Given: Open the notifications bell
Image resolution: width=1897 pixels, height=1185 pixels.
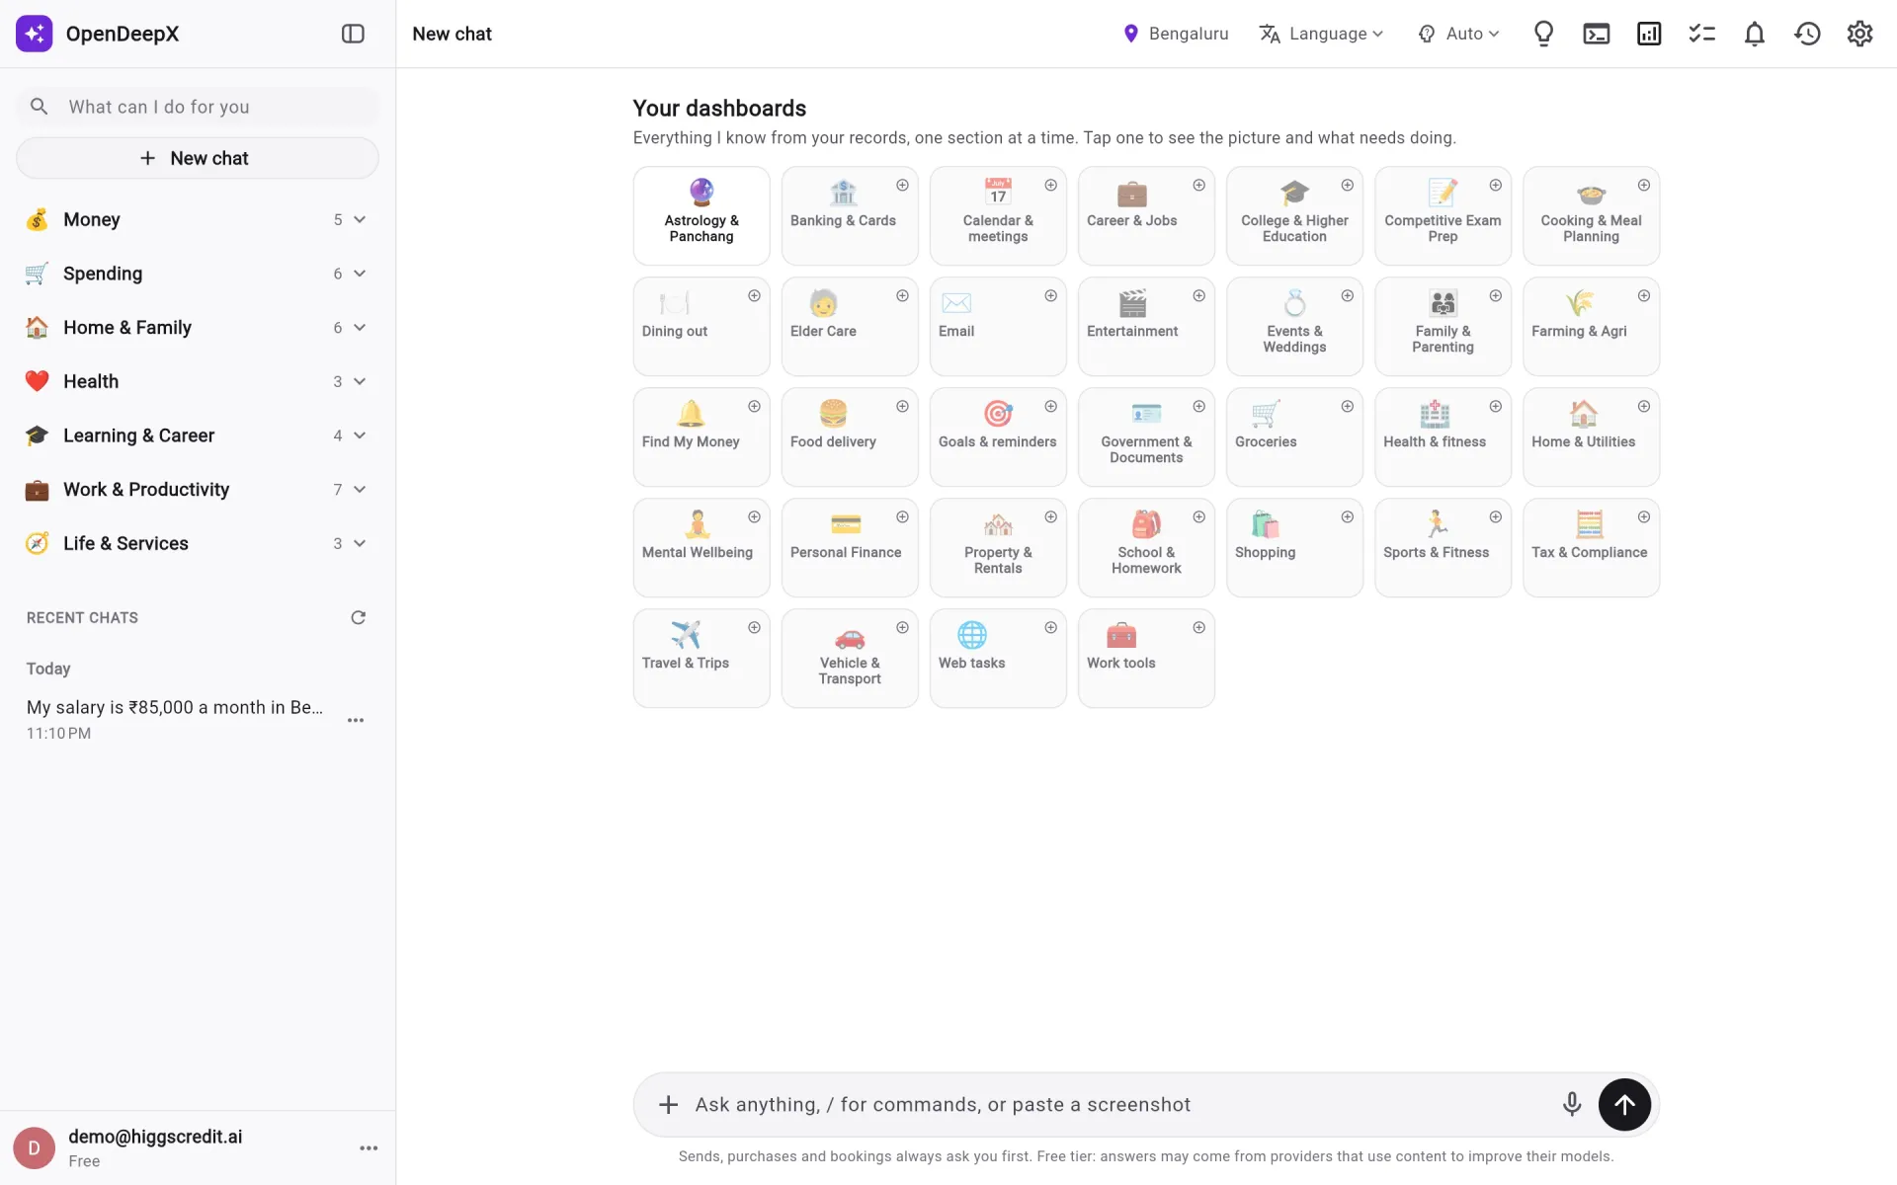Looking at the screenshot, I should [x=1755, y=34].
